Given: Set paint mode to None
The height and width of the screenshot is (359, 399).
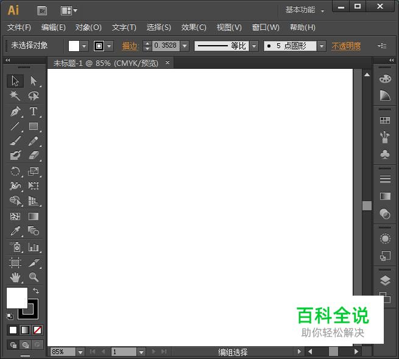Looking at the screenshot, I should (x=38, y=330).
